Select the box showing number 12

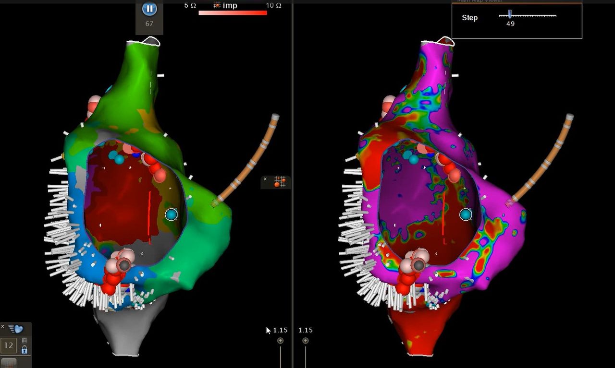click(x=9, y=345)
